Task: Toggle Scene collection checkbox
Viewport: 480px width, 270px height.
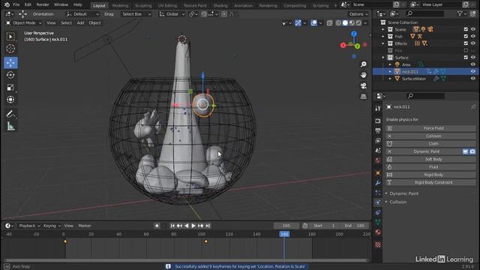Action: tap(466, 29)
